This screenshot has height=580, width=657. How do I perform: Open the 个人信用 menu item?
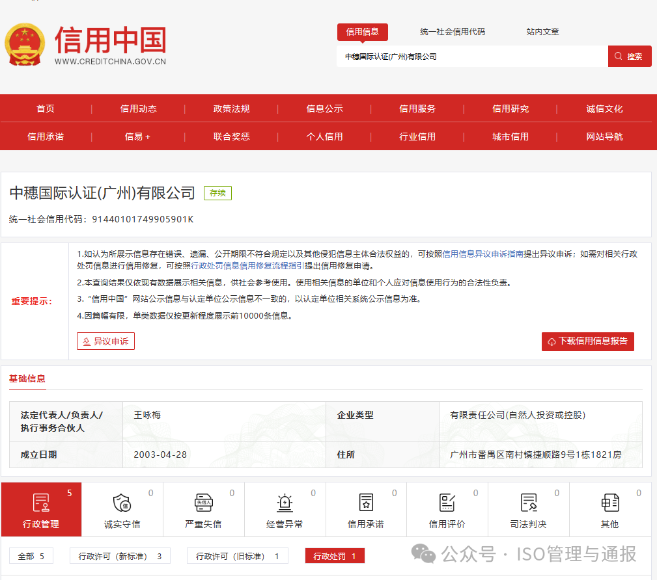tap(324, 137)
